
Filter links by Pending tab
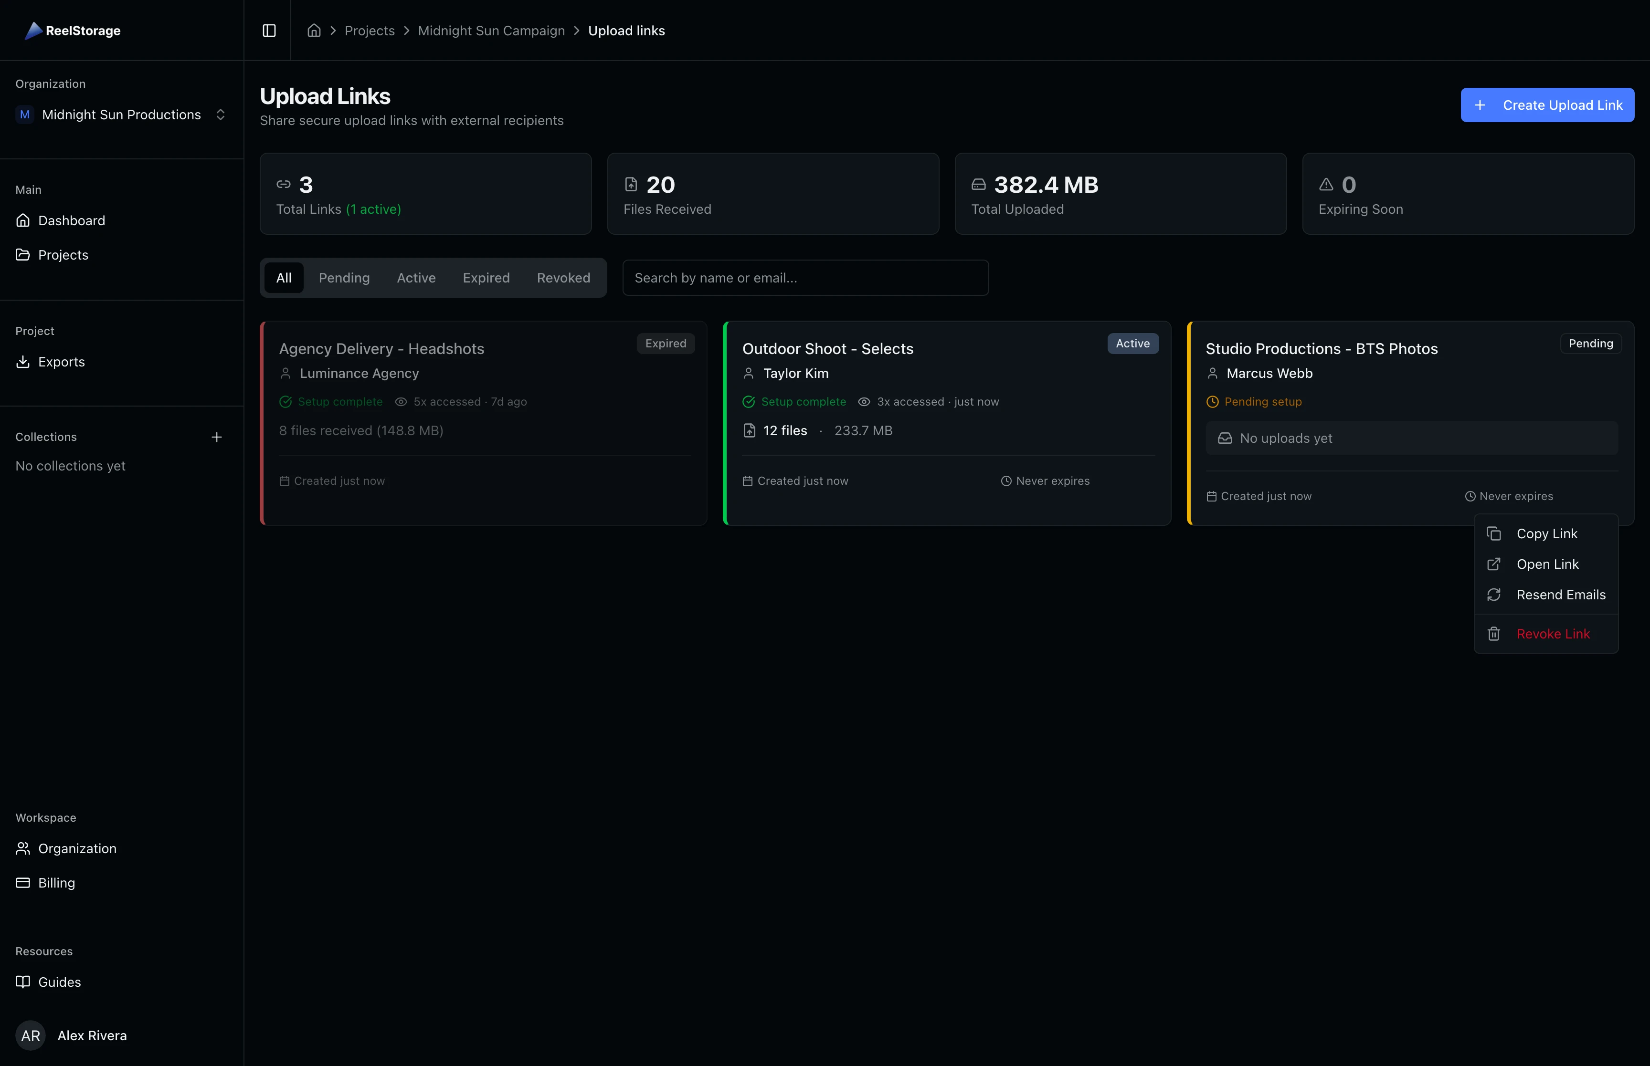tap(343, 278)
